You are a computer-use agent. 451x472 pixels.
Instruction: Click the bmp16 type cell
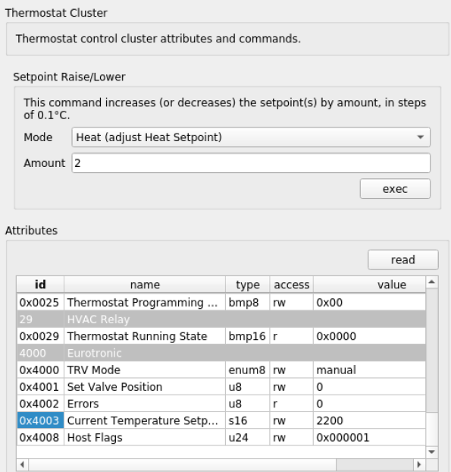click(247, 336)
